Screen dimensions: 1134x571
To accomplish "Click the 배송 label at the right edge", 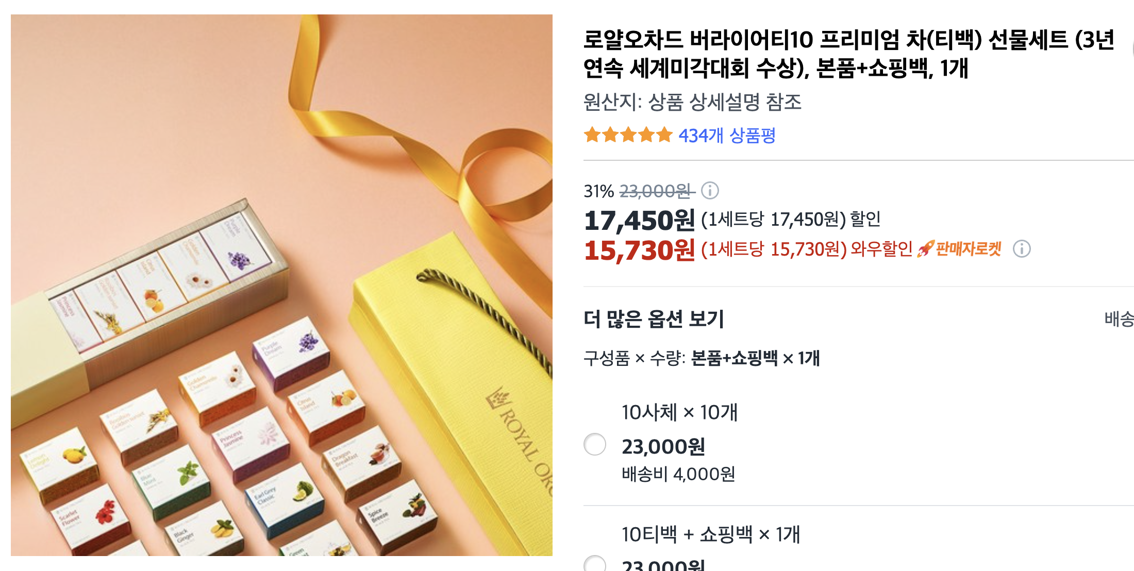I will [1119, 319].
